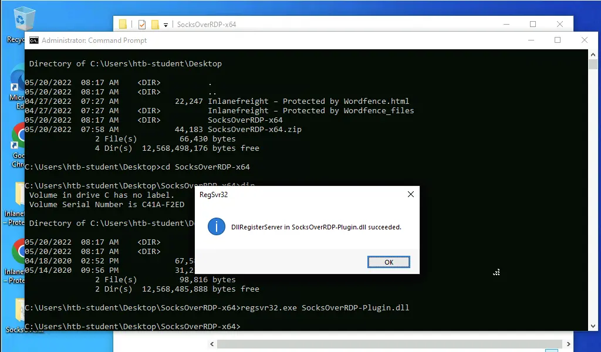Click the Properties icon in Explorer's quick access toolbar

142,24
